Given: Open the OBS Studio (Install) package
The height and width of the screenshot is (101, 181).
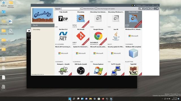Looking at the screenshot, I should pos(81,69).
